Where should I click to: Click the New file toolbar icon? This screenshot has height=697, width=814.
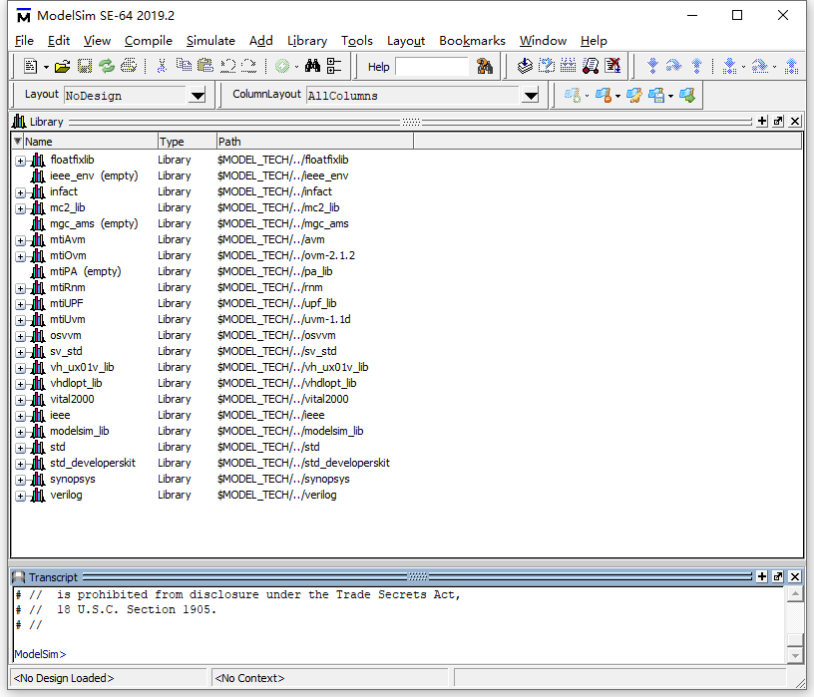point(31,66)
